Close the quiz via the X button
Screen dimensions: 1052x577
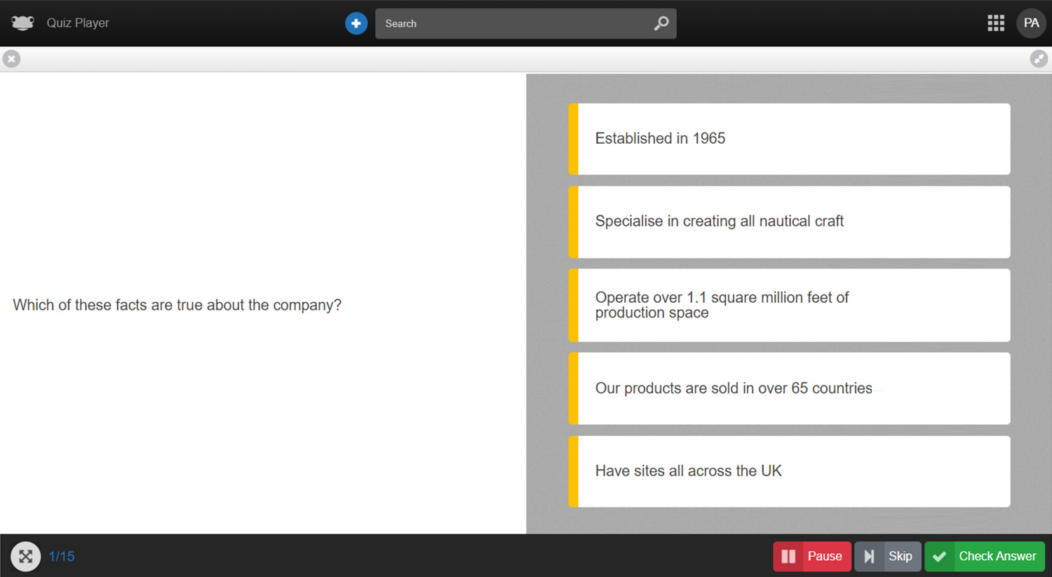coord(11,59)
